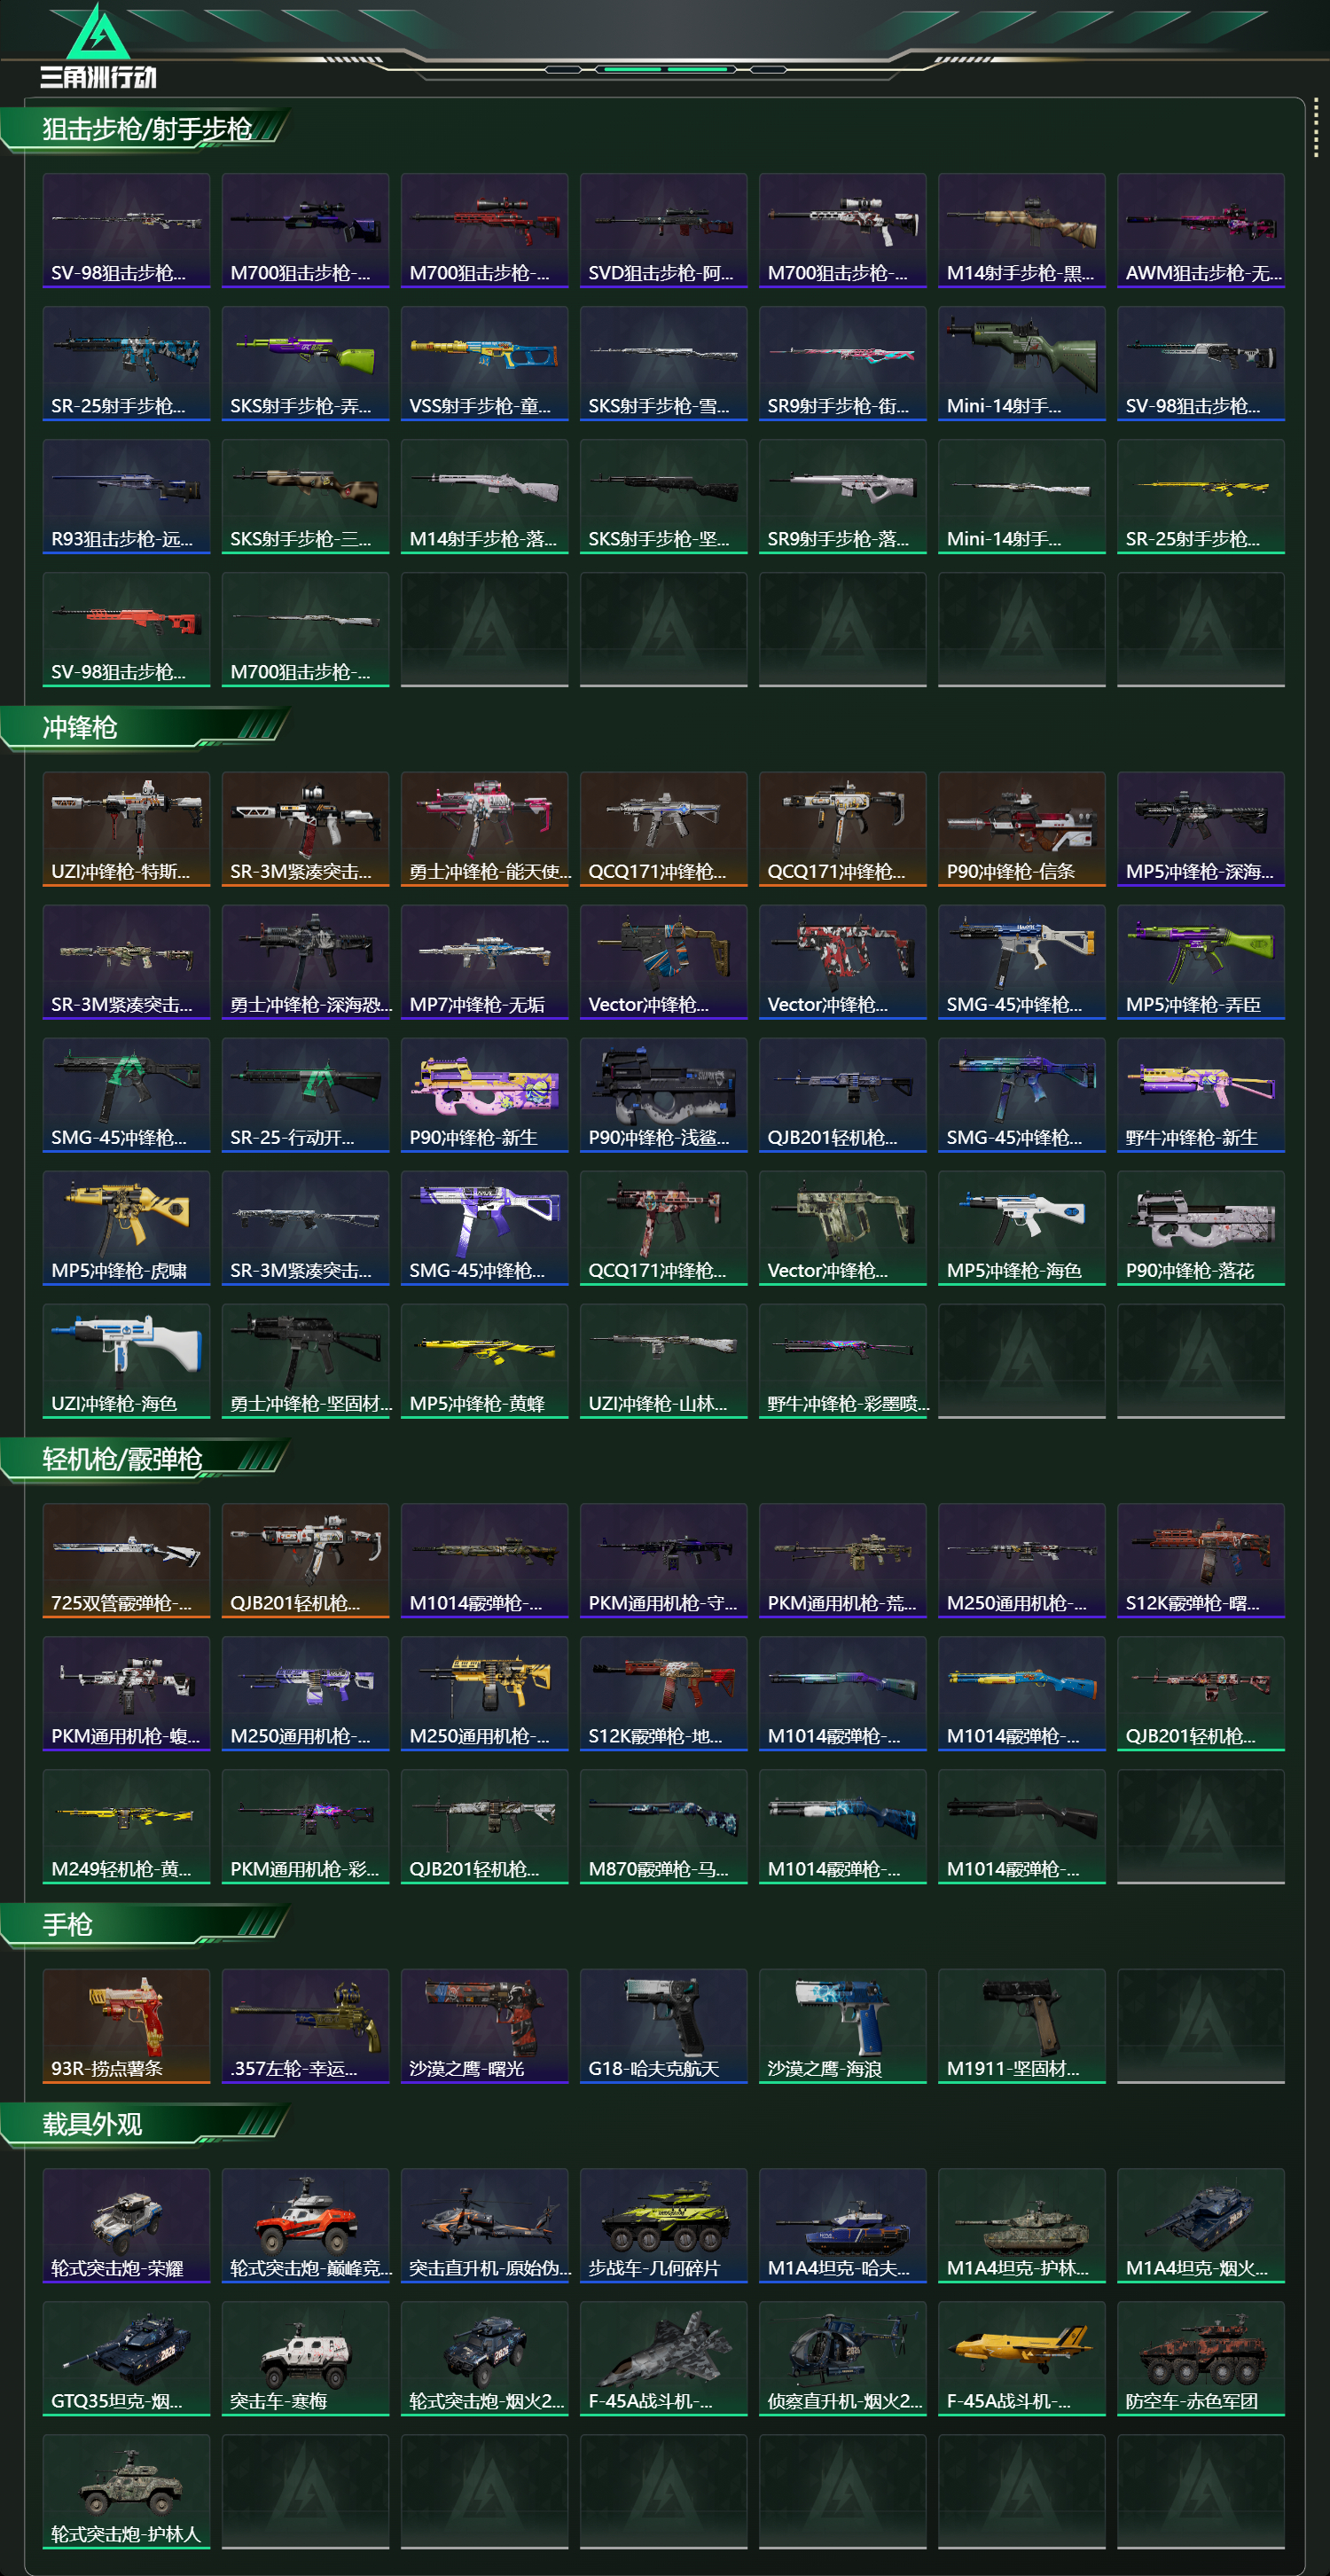Select the 725双管霰弹枪 skin tile
The image size is (1330, 2576).
click(126, 1560)
